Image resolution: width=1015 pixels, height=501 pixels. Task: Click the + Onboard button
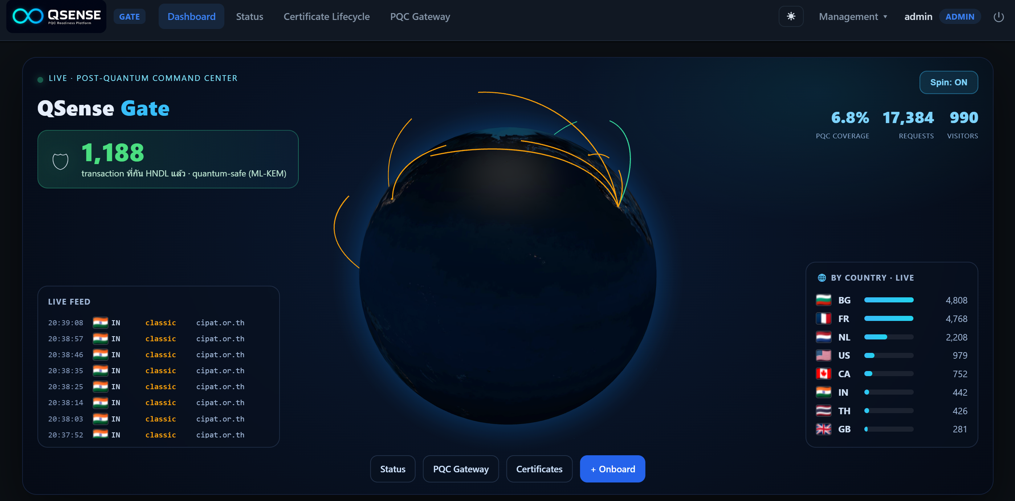[612, 469]
